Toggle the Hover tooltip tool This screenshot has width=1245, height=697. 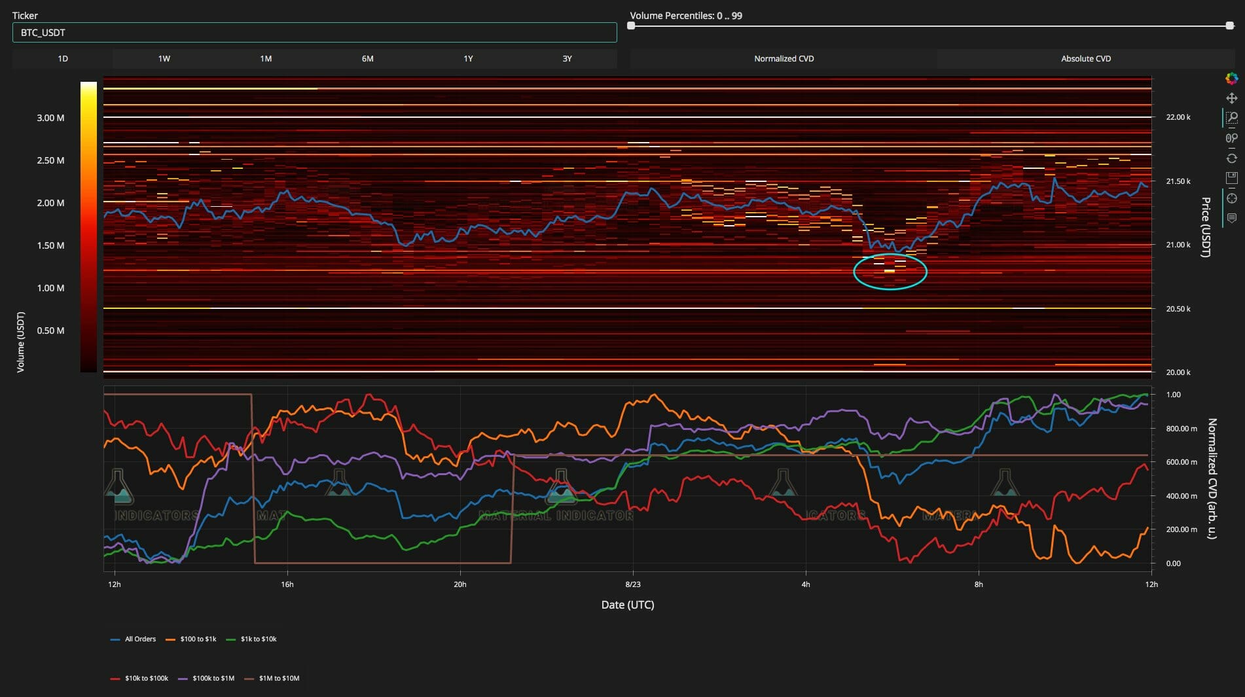tap(1231, 218)
